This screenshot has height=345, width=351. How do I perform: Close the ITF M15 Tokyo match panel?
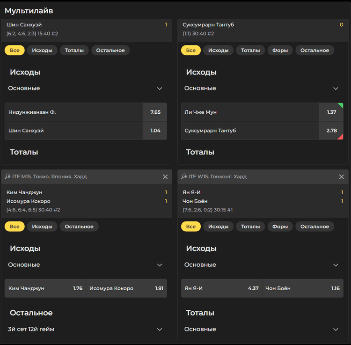point(165,177)
